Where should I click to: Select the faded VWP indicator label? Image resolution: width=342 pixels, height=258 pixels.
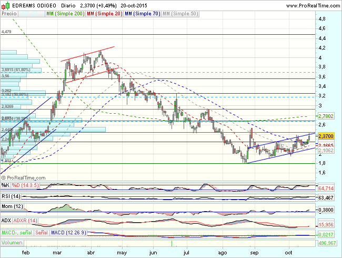pos(32,14)
